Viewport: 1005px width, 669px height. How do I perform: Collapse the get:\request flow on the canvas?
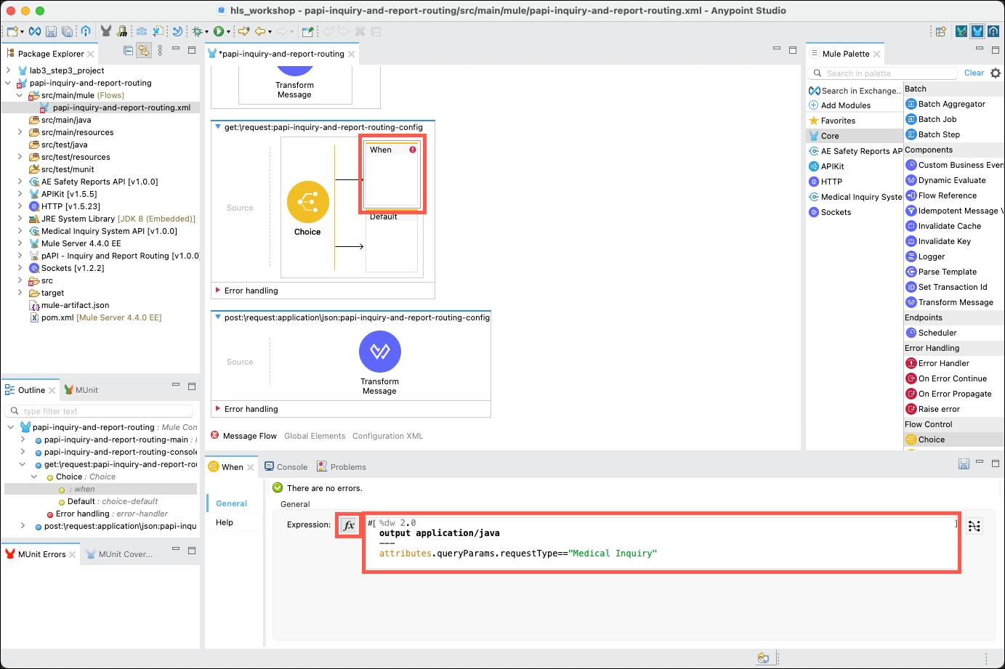tap(218, 127)
